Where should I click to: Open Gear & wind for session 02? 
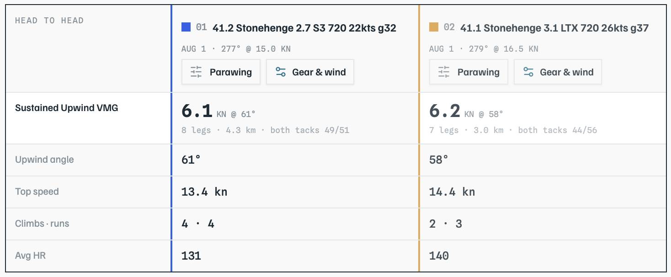pyautogui.click(x=558, y=72)
